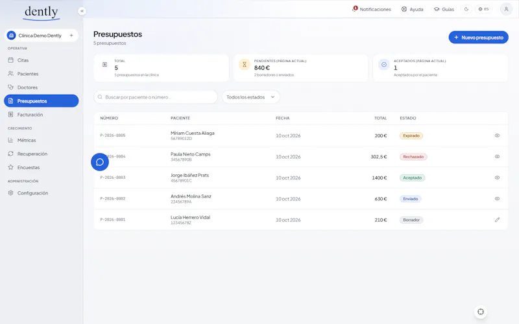Image resolution: width=519 pixels, height=324 pixels.
Task: Click the crosshair button at bottom right
Action: [x=481, y=312]
